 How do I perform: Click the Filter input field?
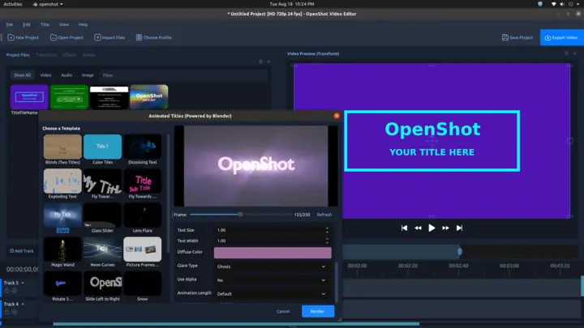tap(183, 75)
